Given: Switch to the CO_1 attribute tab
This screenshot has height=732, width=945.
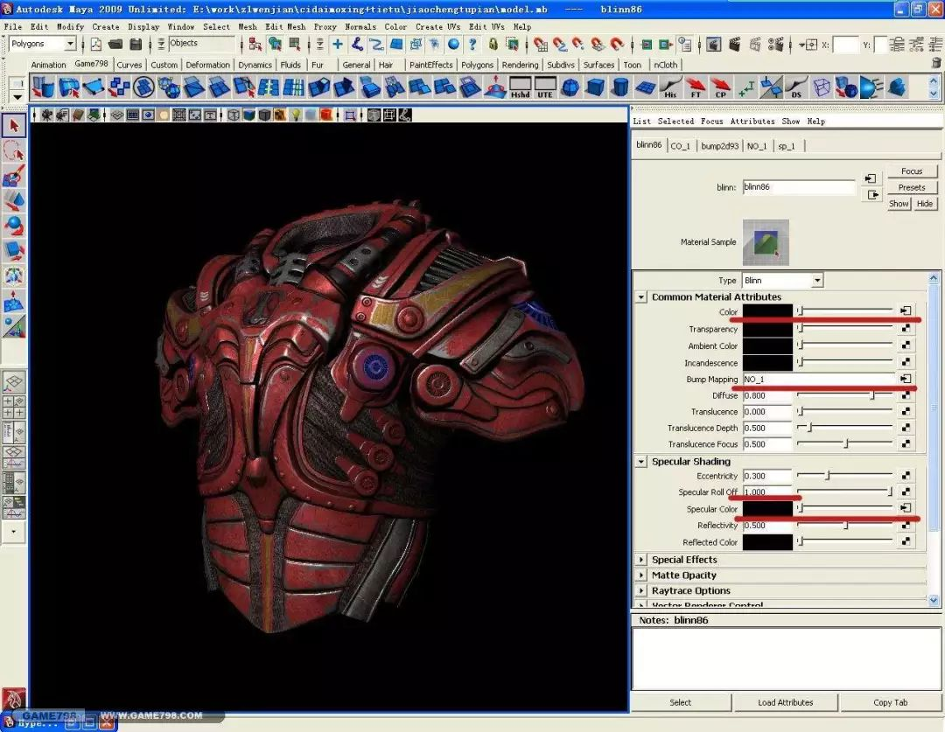Looking at the screenshot, I should (680, 146).
